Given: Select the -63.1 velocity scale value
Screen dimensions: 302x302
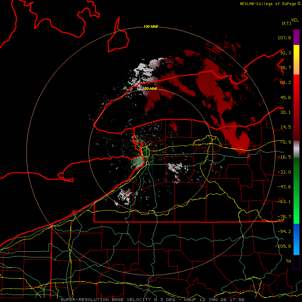Looking at the screenshot, I should (x=284, y=202).
